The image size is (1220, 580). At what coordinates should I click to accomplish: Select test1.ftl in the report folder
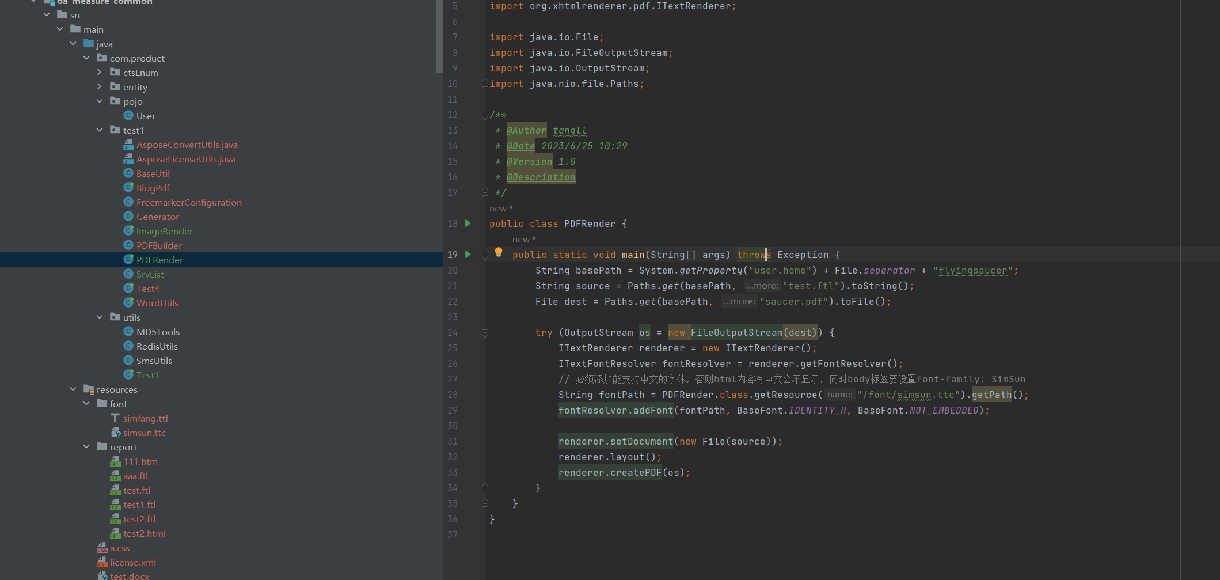[x=139, y=505]
